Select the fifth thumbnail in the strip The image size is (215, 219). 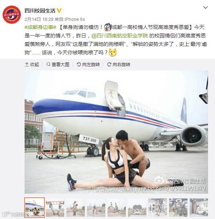click(117, 207)
